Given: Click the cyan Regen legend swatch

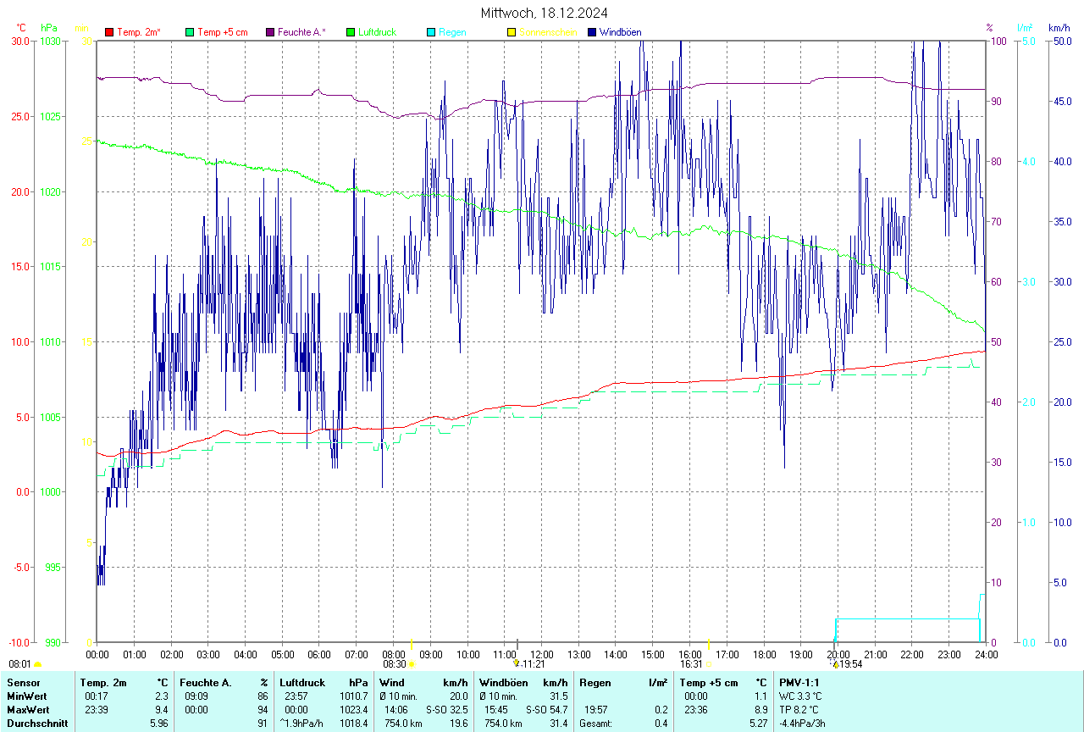Looking at the screenshot, I should [x=431, y=32].
